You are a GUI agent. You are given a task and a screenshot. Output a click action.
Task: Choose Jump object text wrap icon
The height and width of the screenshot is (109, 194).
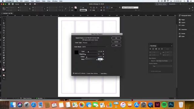pos(159,49)
